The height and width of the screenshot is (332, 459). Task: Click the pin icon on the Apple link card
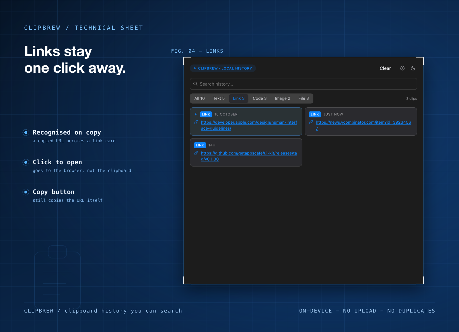click(x=196, y=114)
